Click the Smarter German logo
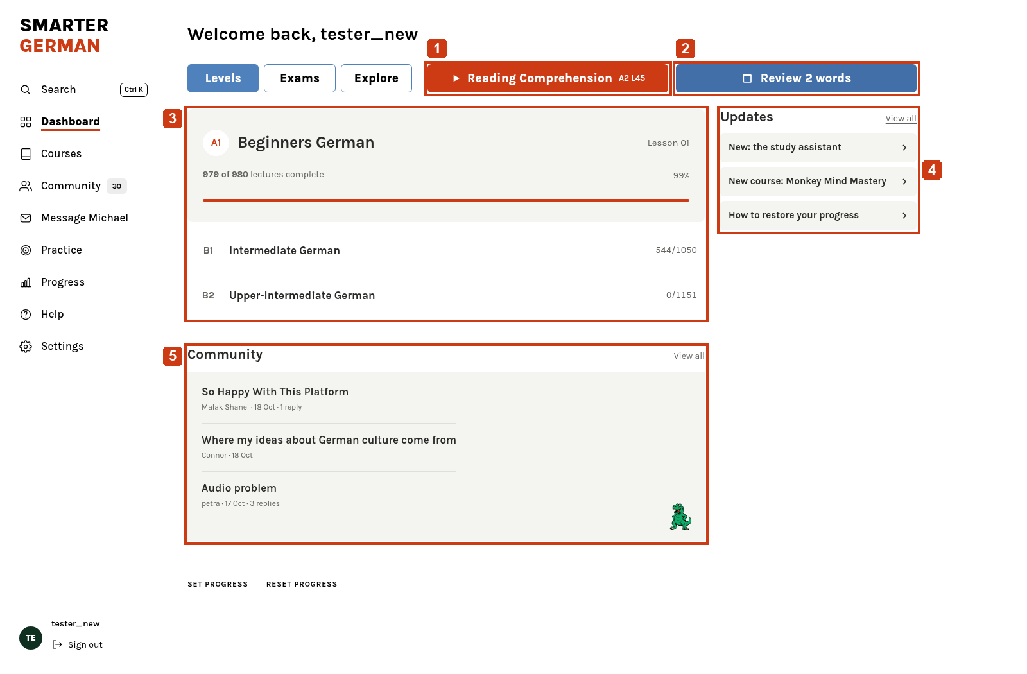Screen dimensions: 1027x674 (64, 36)
